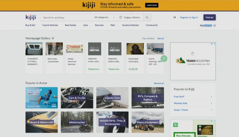Click Learn more in banner

[152, 5]
